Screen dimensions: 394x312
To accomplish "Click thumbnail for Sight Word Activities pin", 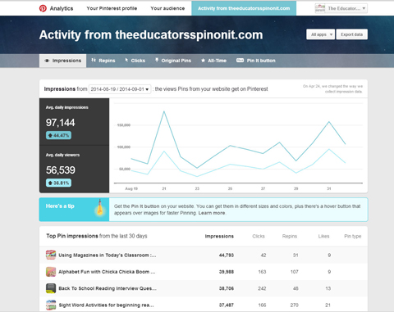I will [51, 305].
